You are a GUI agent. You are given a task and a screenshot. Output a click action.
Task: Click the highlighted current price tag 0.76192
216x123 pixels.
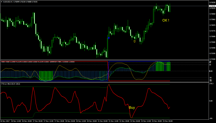pos(212,6)
